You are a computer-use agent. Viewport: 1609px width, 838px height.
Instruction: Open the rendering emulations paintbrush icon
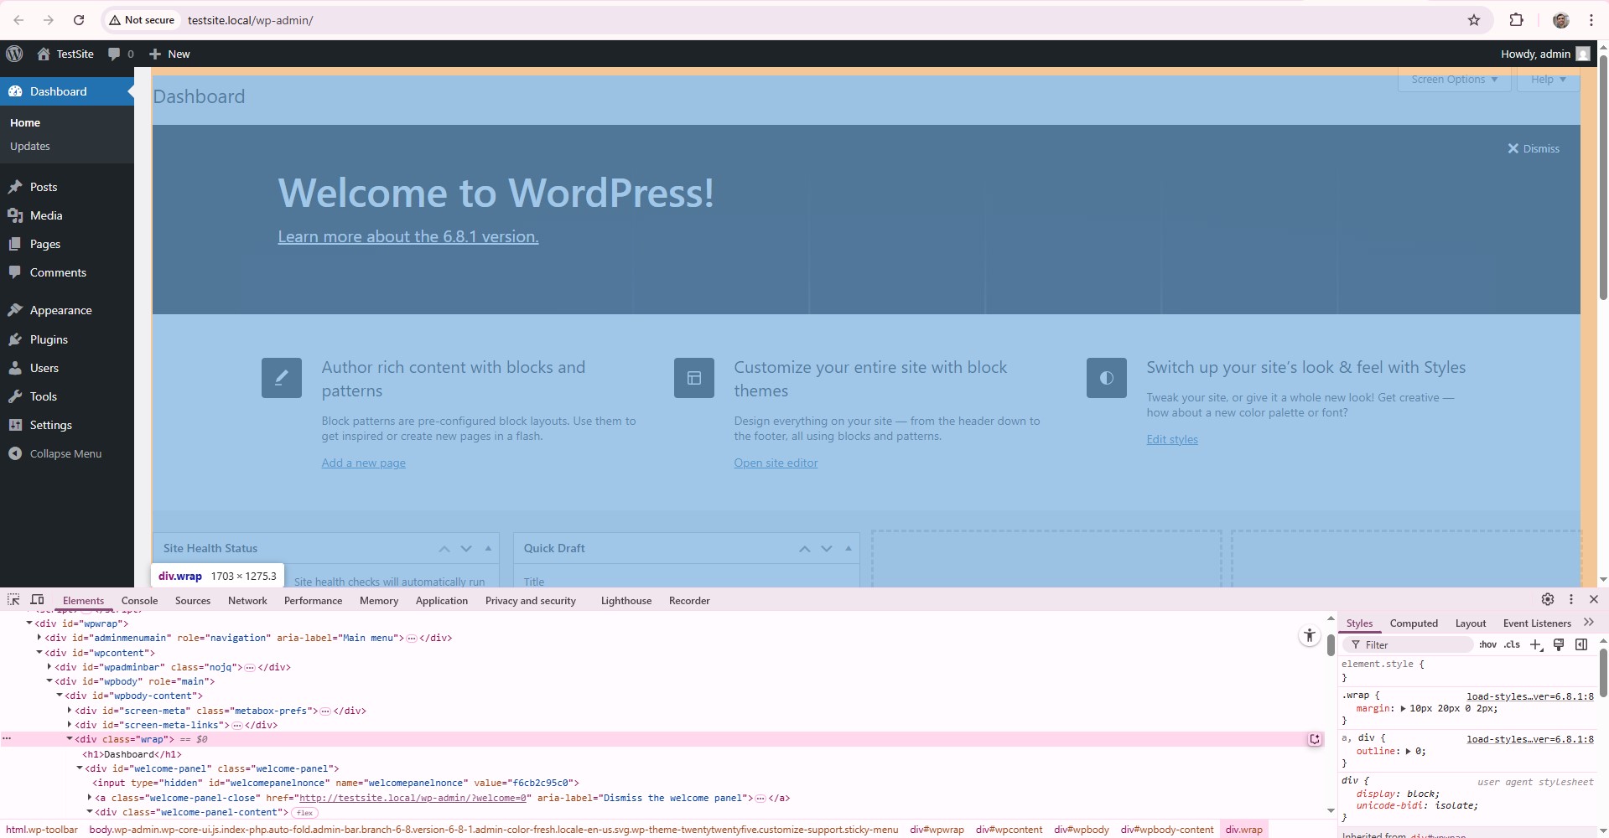[x=1559, y=644]
